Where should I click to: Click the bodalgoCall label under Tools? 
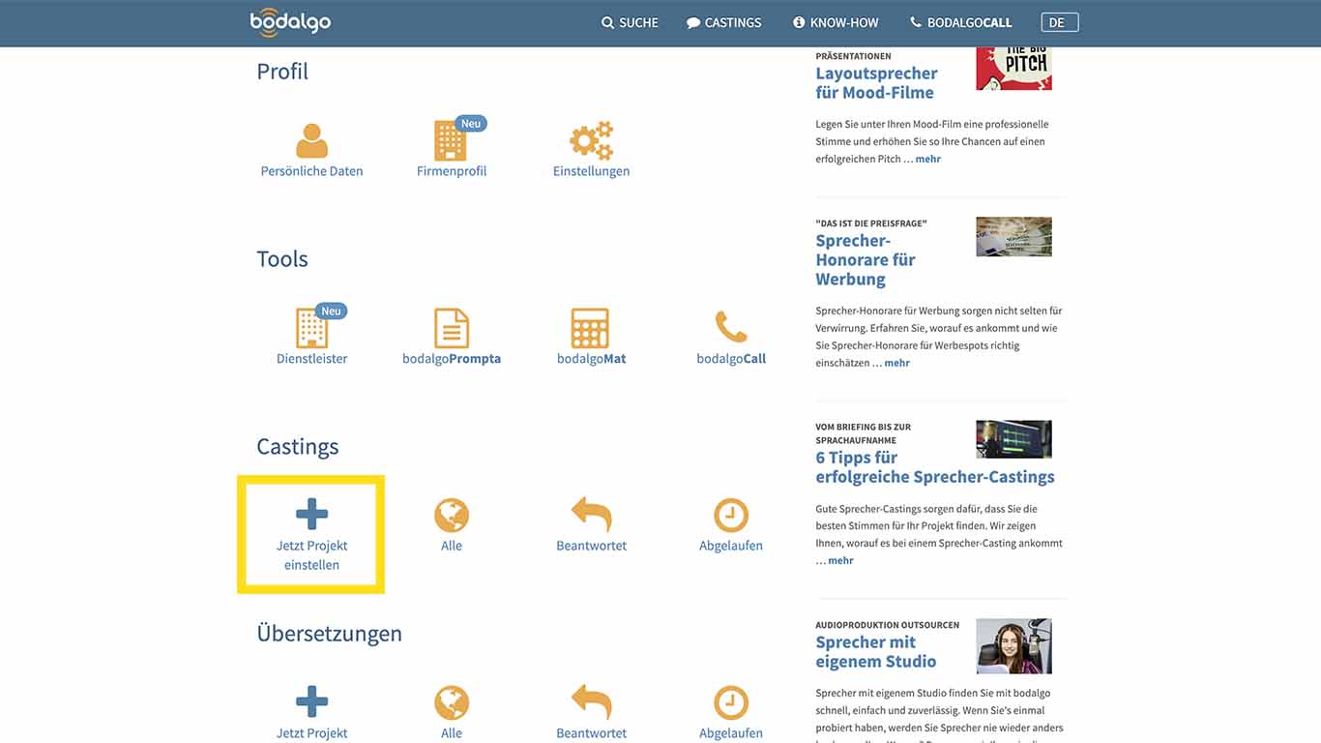[x=731, y=359]
